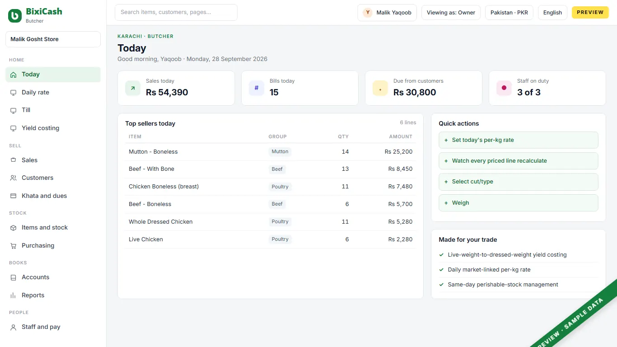This screenshot has width=617, height=347.
Task: Click the person icon beside Staff and pay
Action: (x=13, y=327)
